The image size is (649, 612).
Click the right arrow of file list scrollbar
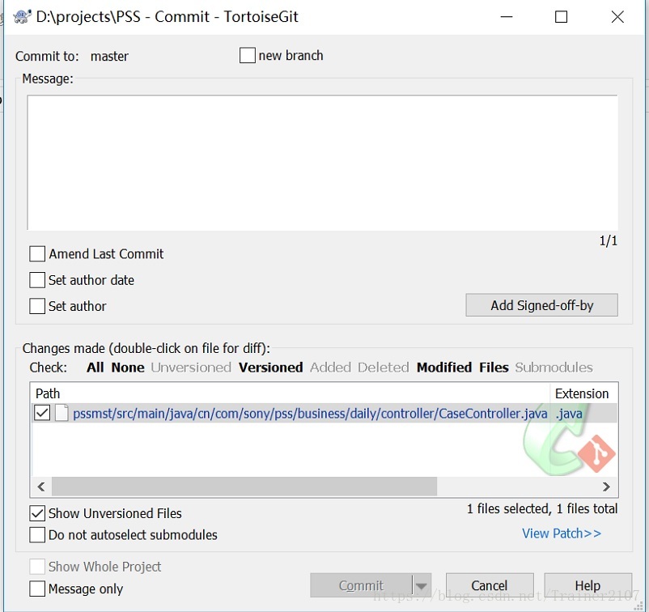(x=606, y=487)
